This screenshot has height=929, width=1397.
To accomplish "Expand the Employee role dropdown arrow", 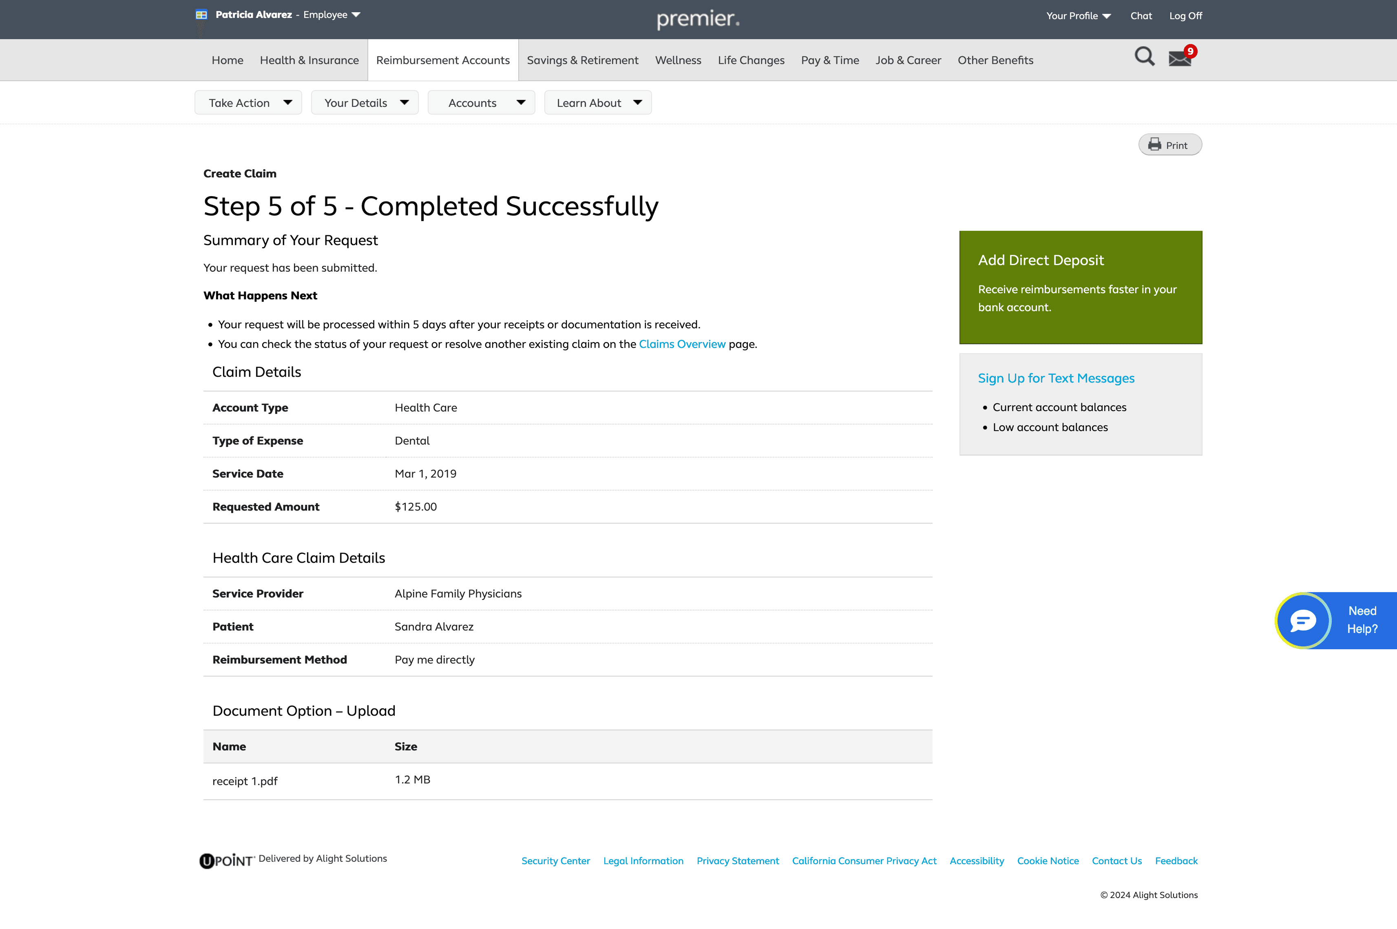I will click(x=356, y=15).
